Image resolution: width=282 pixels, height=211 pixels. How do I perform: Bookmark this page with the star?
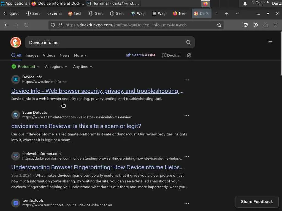[x=219, y=25]
